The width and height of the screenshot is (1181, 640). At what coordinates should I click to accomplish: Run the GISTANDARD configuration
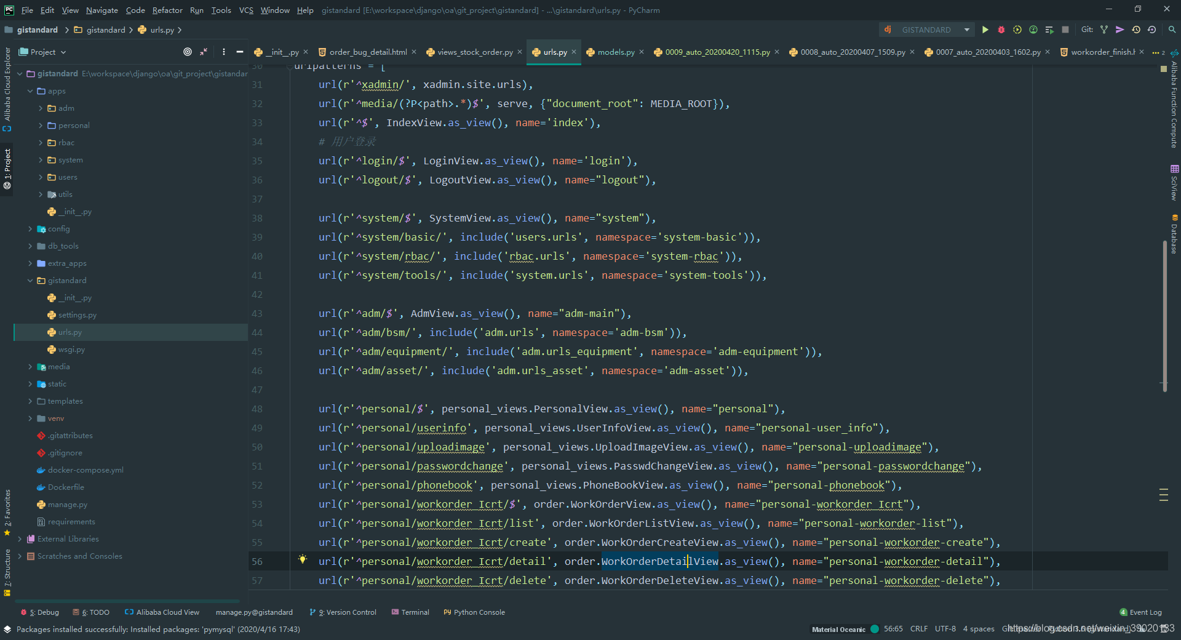point(985,30)
